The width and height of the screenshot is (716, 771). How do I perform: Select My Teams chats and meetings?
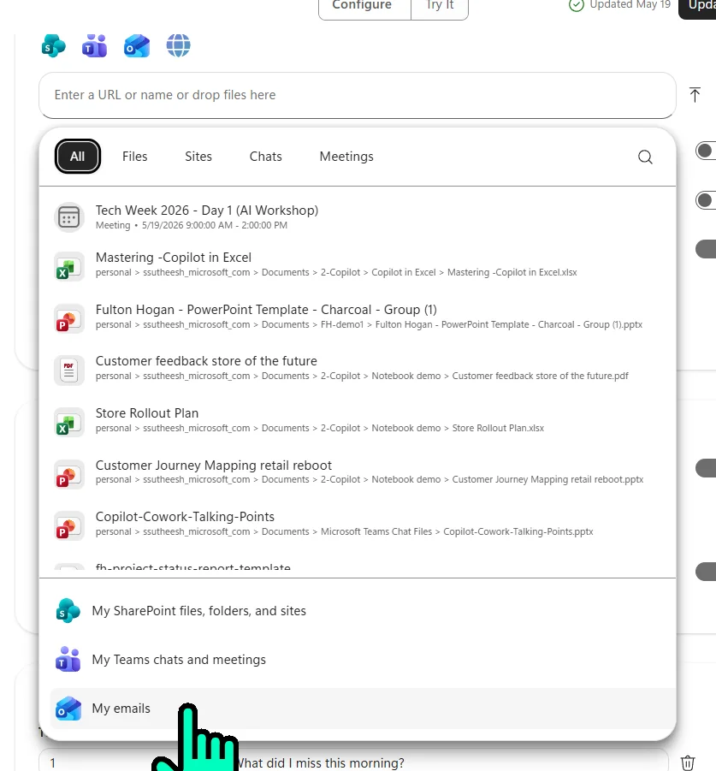[x=363, y=660]
